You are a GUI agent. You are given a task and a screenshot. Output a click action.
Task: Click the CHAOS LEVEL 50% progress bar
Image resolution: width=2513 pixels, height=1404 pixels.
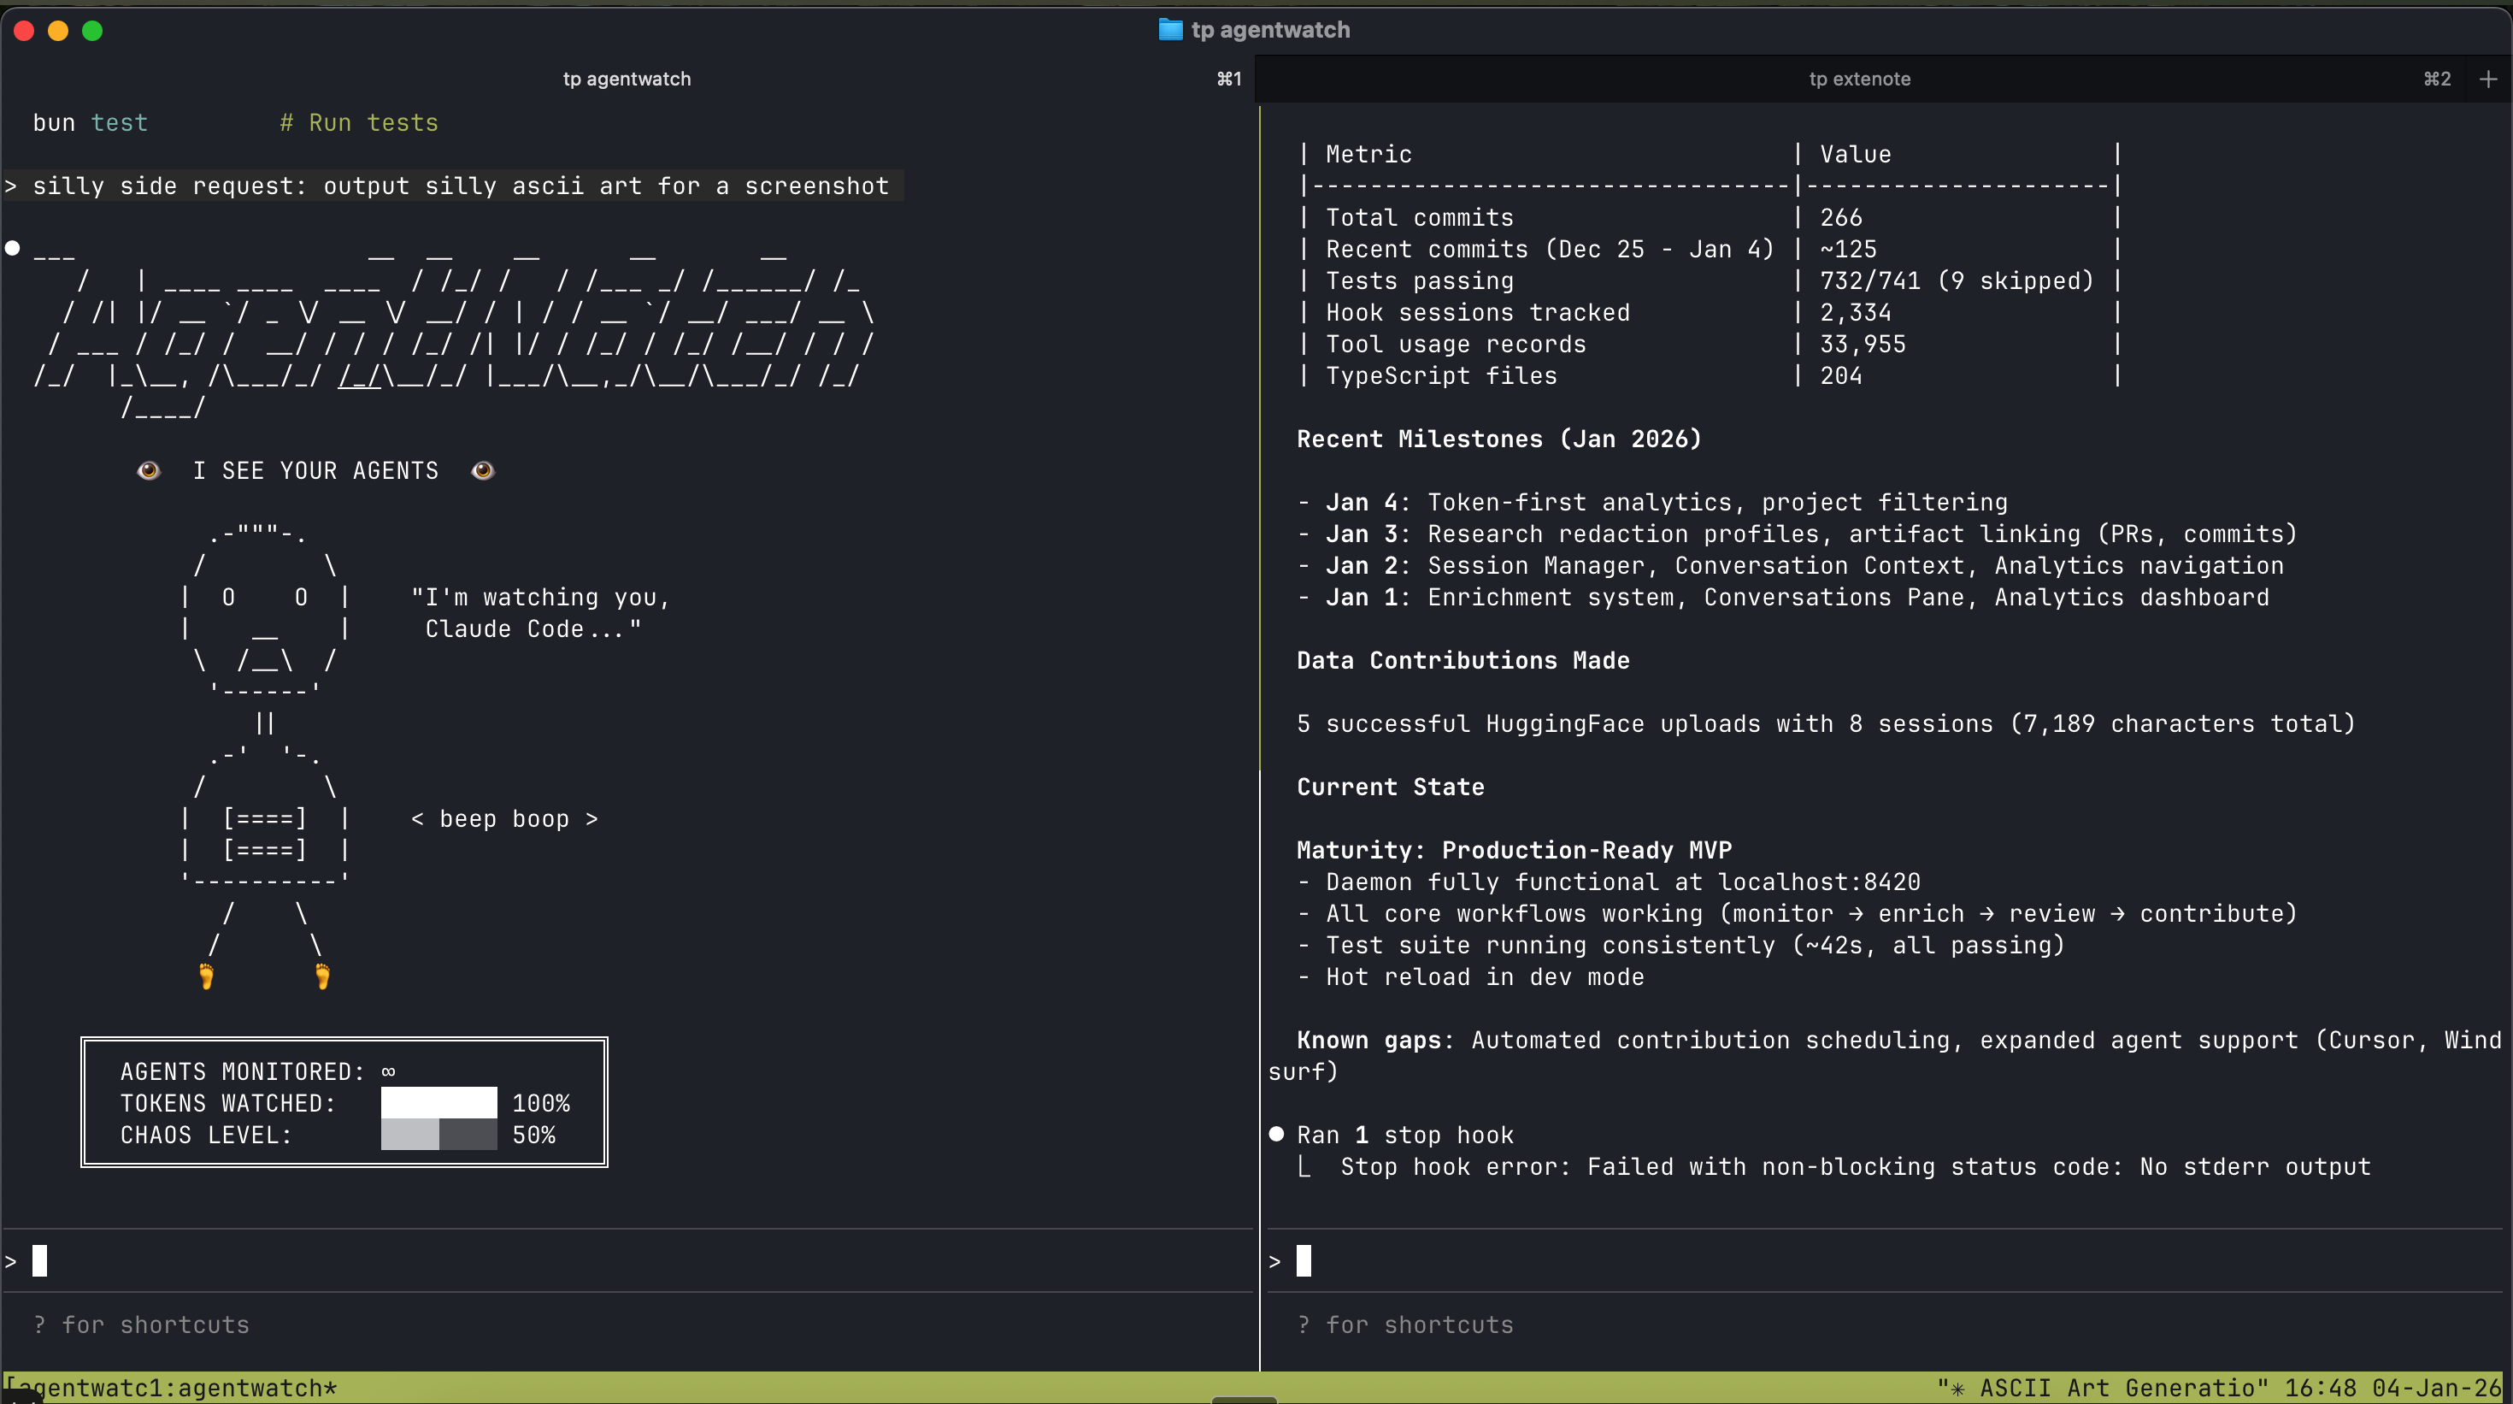coord(438,1135)
